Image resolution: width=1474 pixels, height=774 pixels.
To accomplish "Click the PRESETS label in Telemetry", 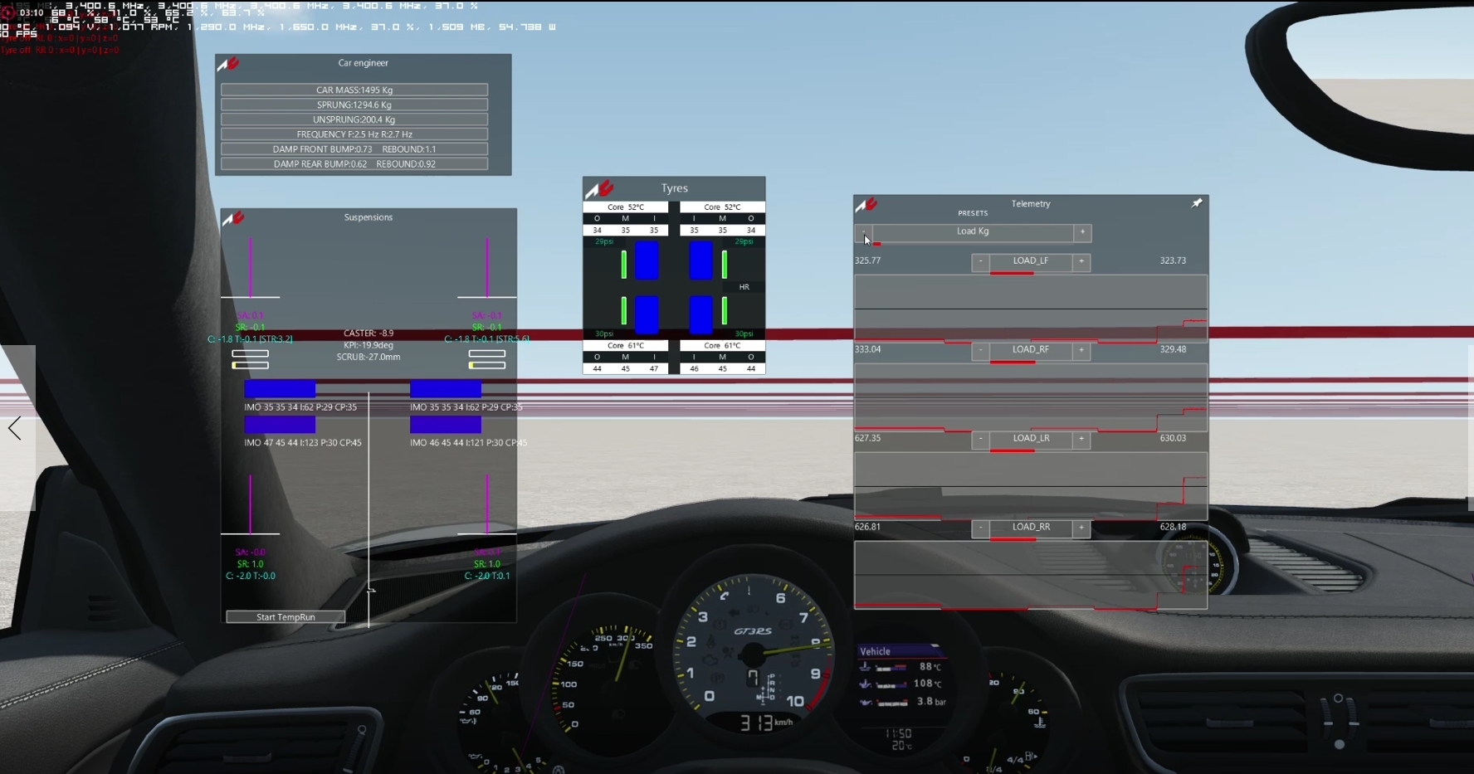I will pyautogui.click(x=973, y=214).
